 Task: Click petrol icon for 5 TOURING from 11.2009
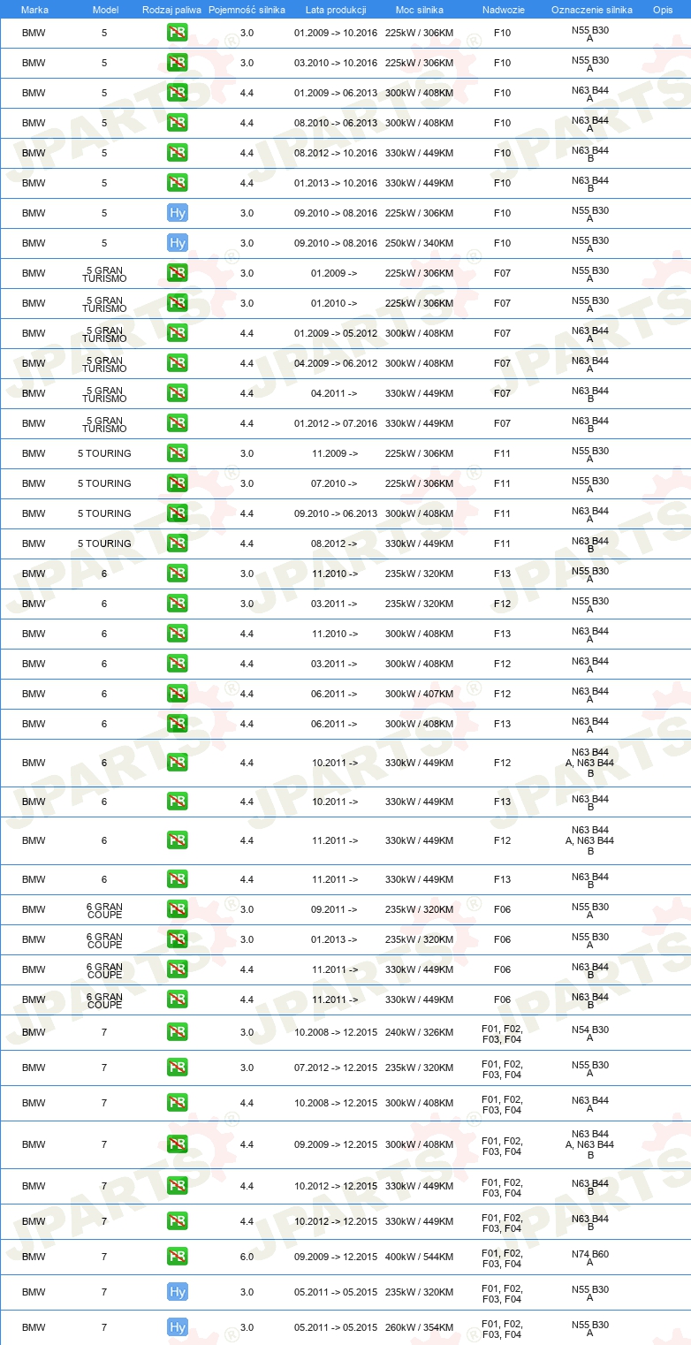pos(177,453)
